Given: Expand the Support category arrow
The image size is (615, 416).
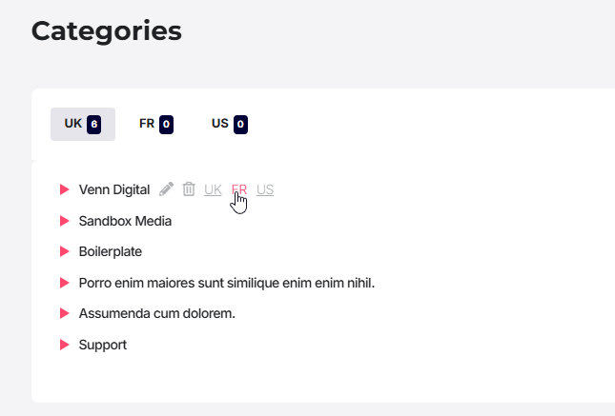Looking at the screenshot, I should pos(64,345).
